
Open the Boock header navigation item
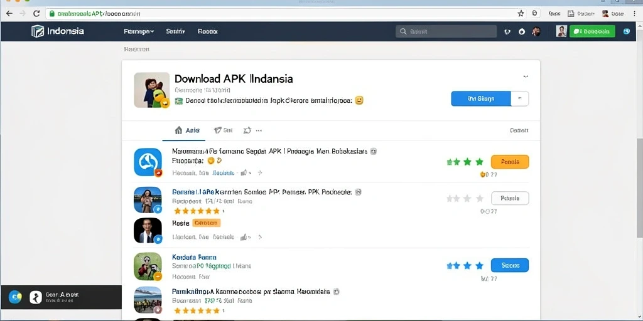[207, 31]
